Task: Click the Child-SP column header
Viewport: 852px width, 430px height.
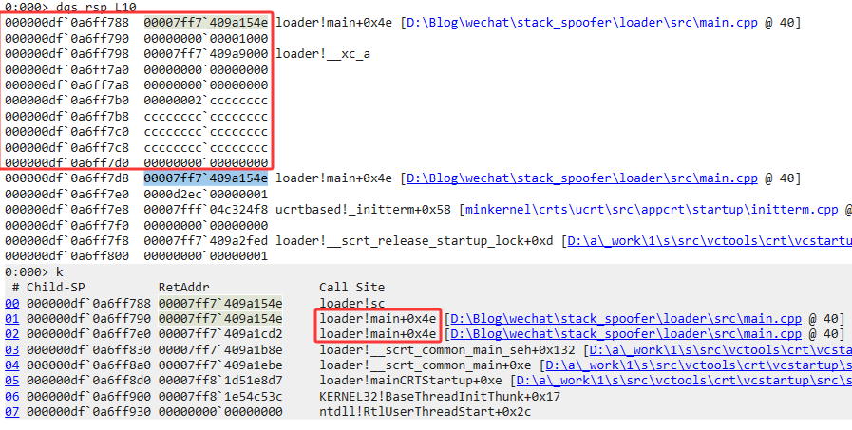Action: pyautogui.click(x=56, y=288)
